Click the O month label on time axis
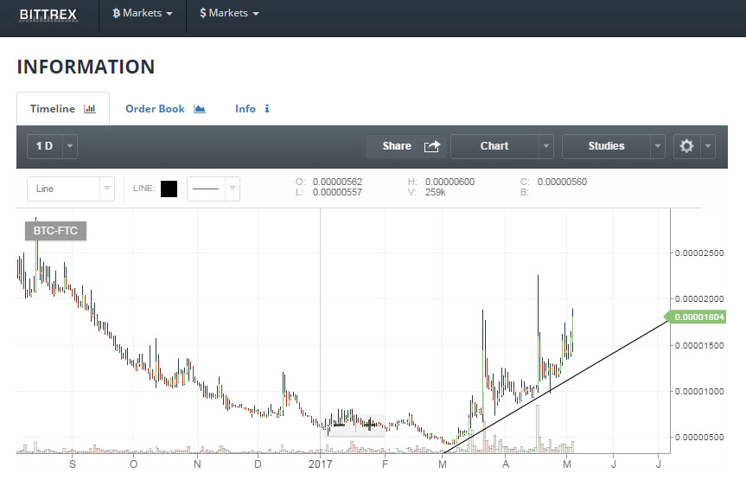The height and width of the screenshot is (480, 746). [x=134, y=464]
